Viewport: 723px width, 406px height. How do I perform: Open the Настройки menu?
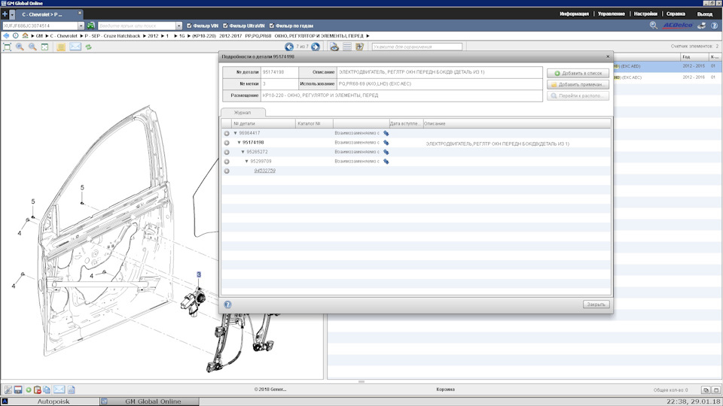tap(645, 14)
